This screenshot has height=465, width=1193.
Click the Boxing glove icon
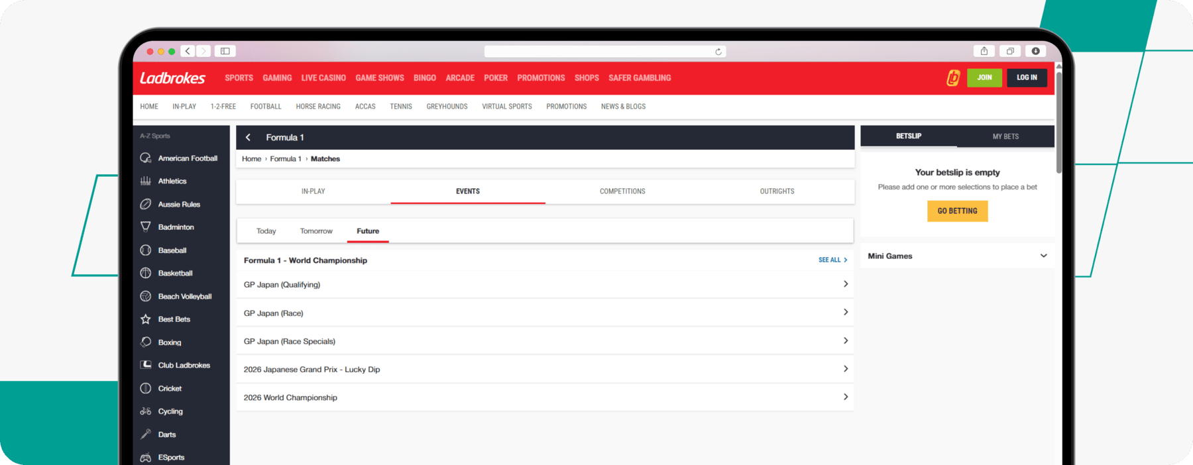146,342
